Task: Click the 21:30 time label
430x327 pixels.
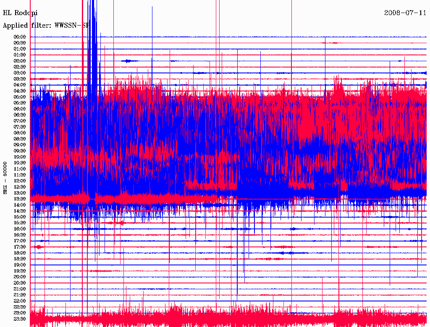Action: pos(20,295)
